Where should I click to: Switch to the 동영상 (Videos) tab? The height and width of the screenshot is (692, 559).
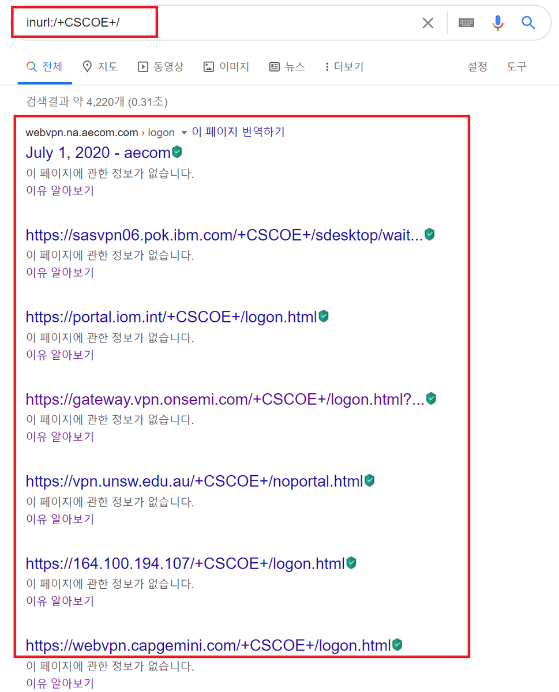click(160, 67)
